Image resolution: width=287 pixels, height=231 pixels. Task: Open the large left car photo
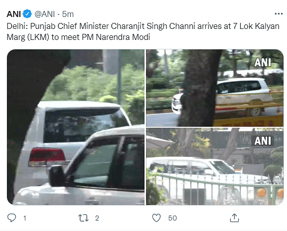[76, 127]
